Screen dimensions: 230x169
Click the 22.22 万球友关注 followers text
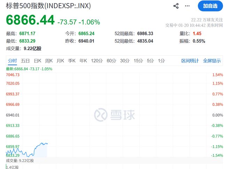click(x=207, y=20)
